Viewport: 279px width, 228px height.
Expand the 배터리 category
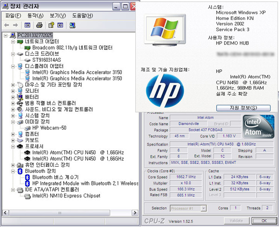pyautogui.click(x=13, y=97)
